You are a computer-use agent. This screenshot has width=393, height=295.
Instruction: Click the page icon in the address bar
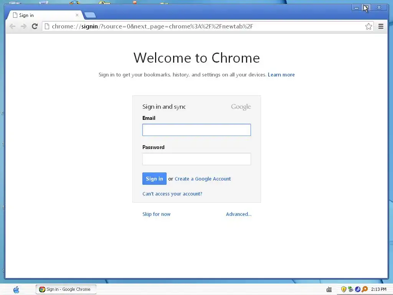tap(47, 27)
